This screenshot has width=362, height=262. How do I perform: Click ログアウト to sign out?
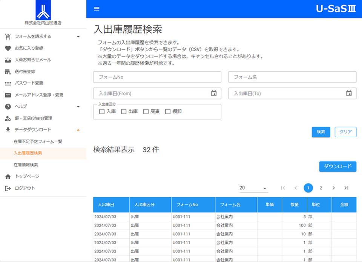[x=43, y=188]
